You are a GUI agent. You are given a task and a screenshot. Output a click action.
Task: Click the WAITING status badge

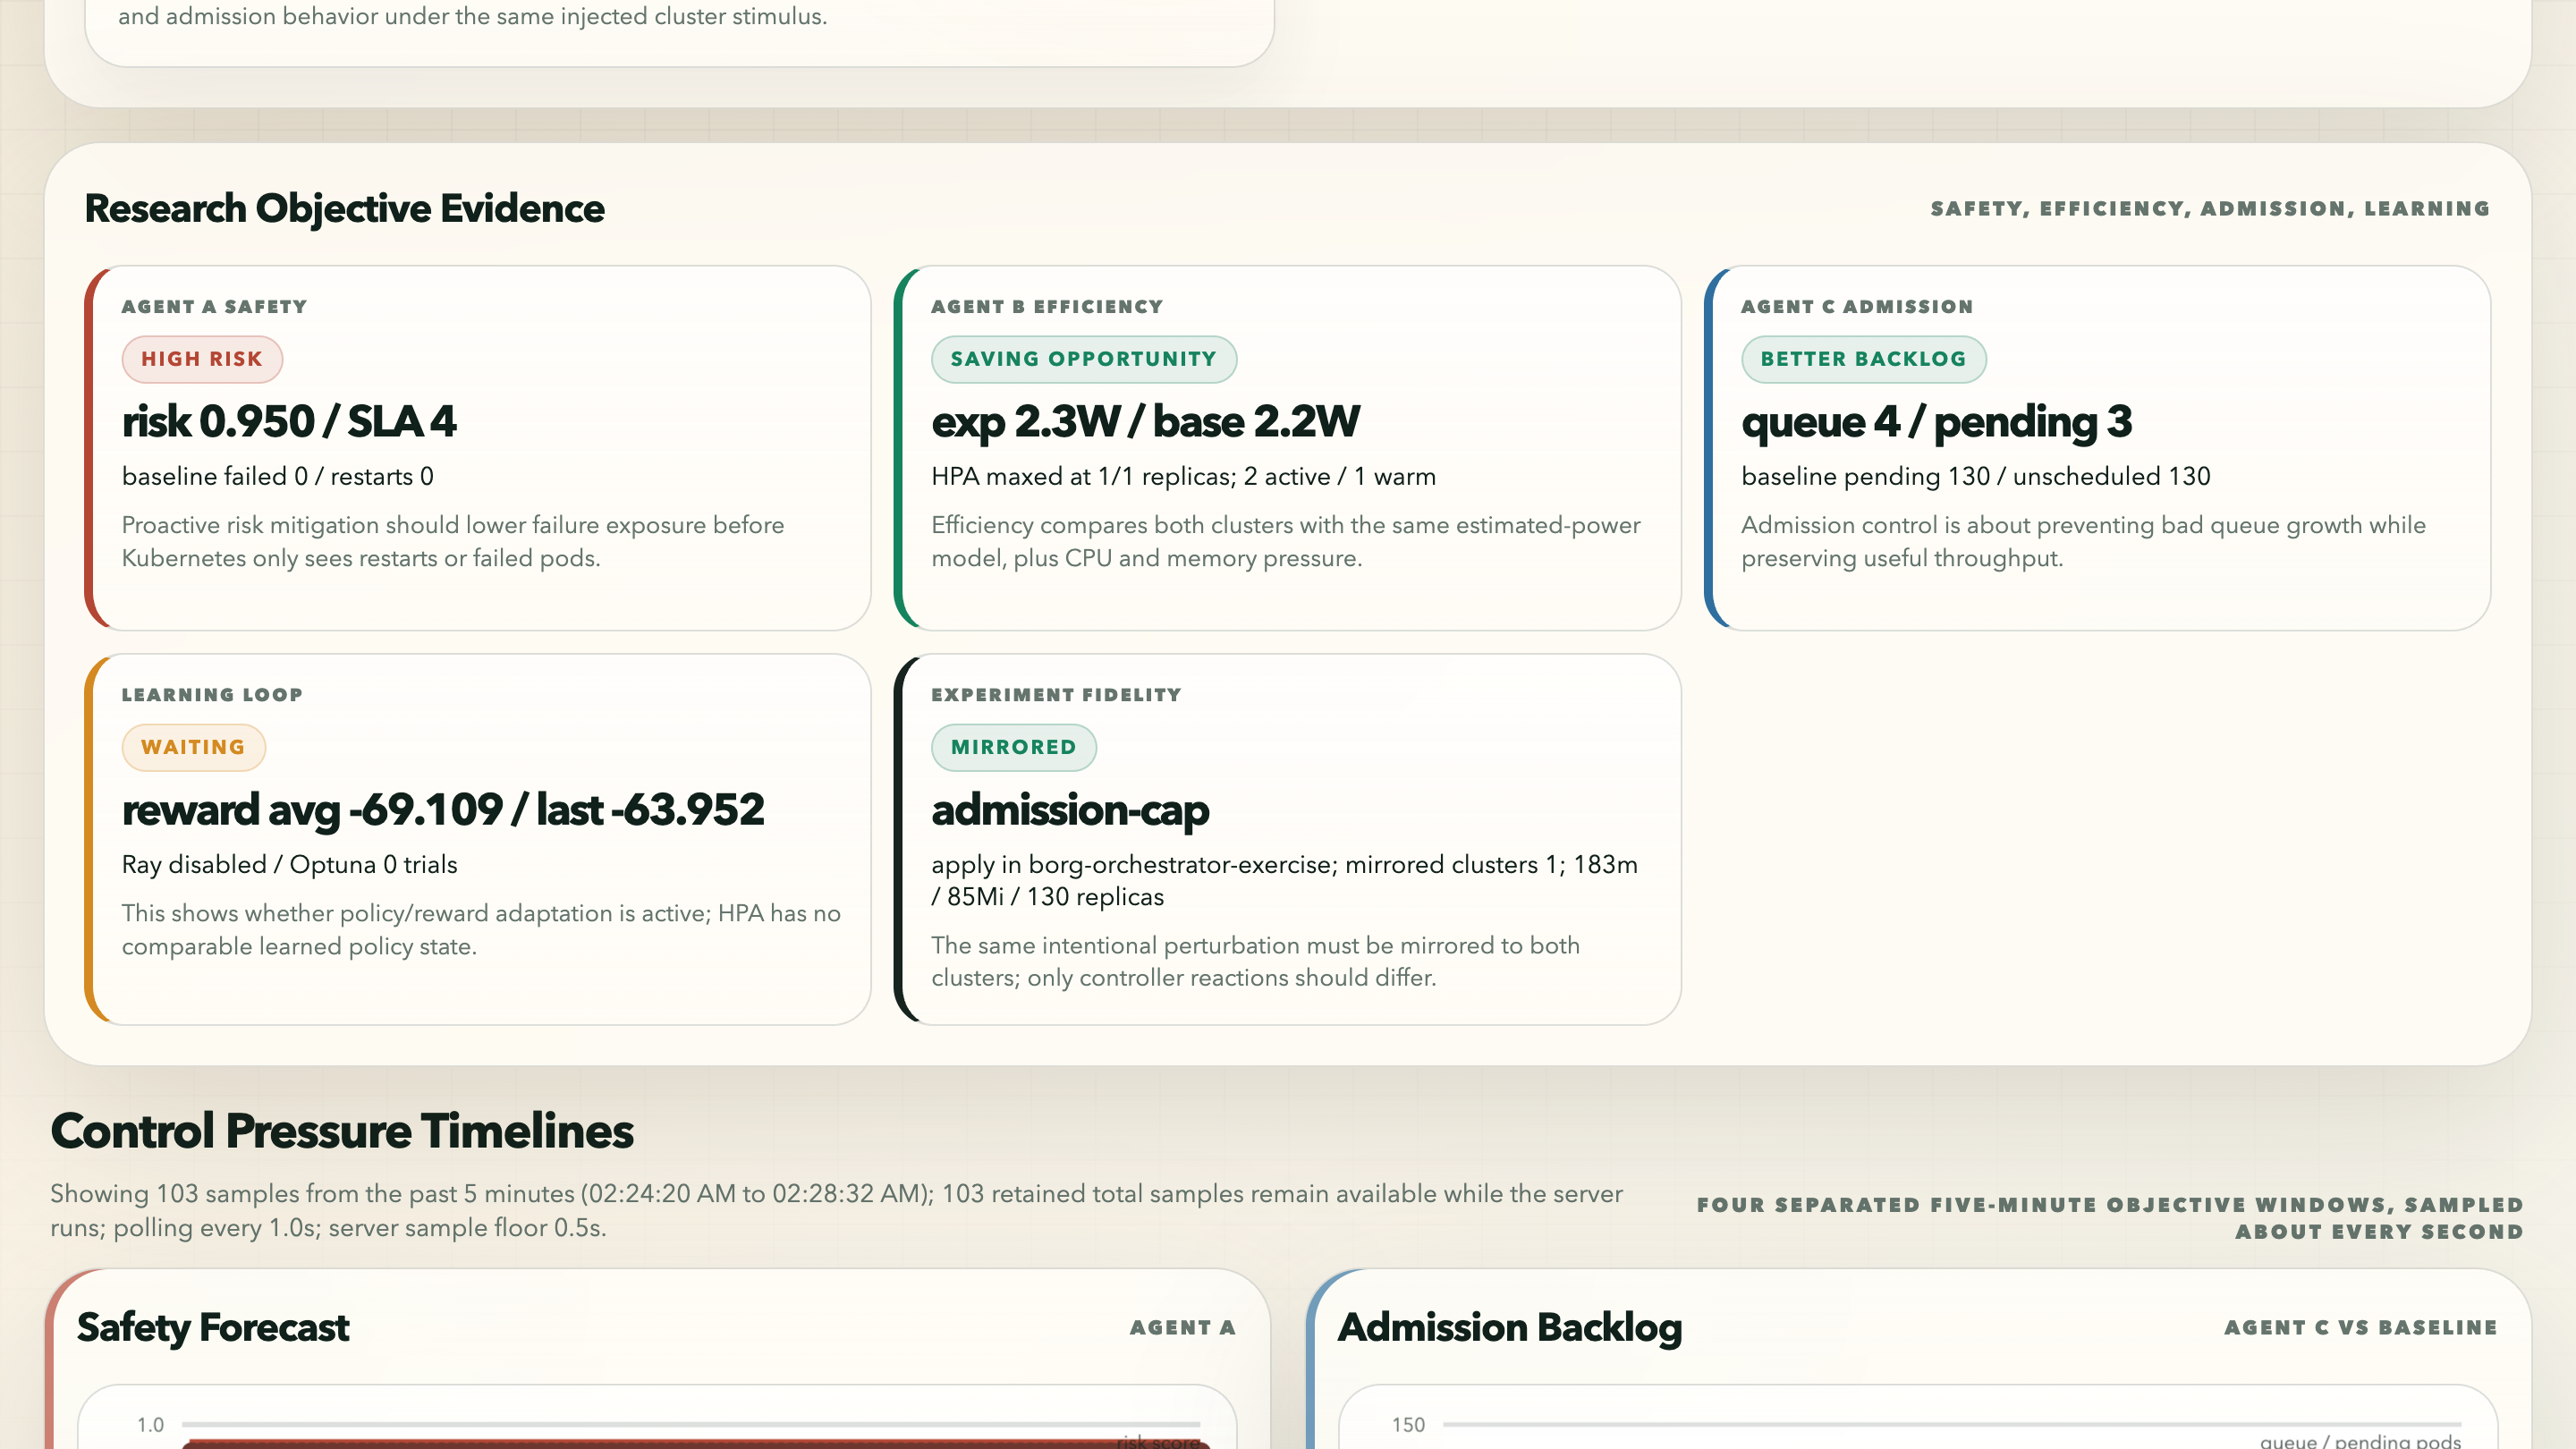tap(193, 747)
